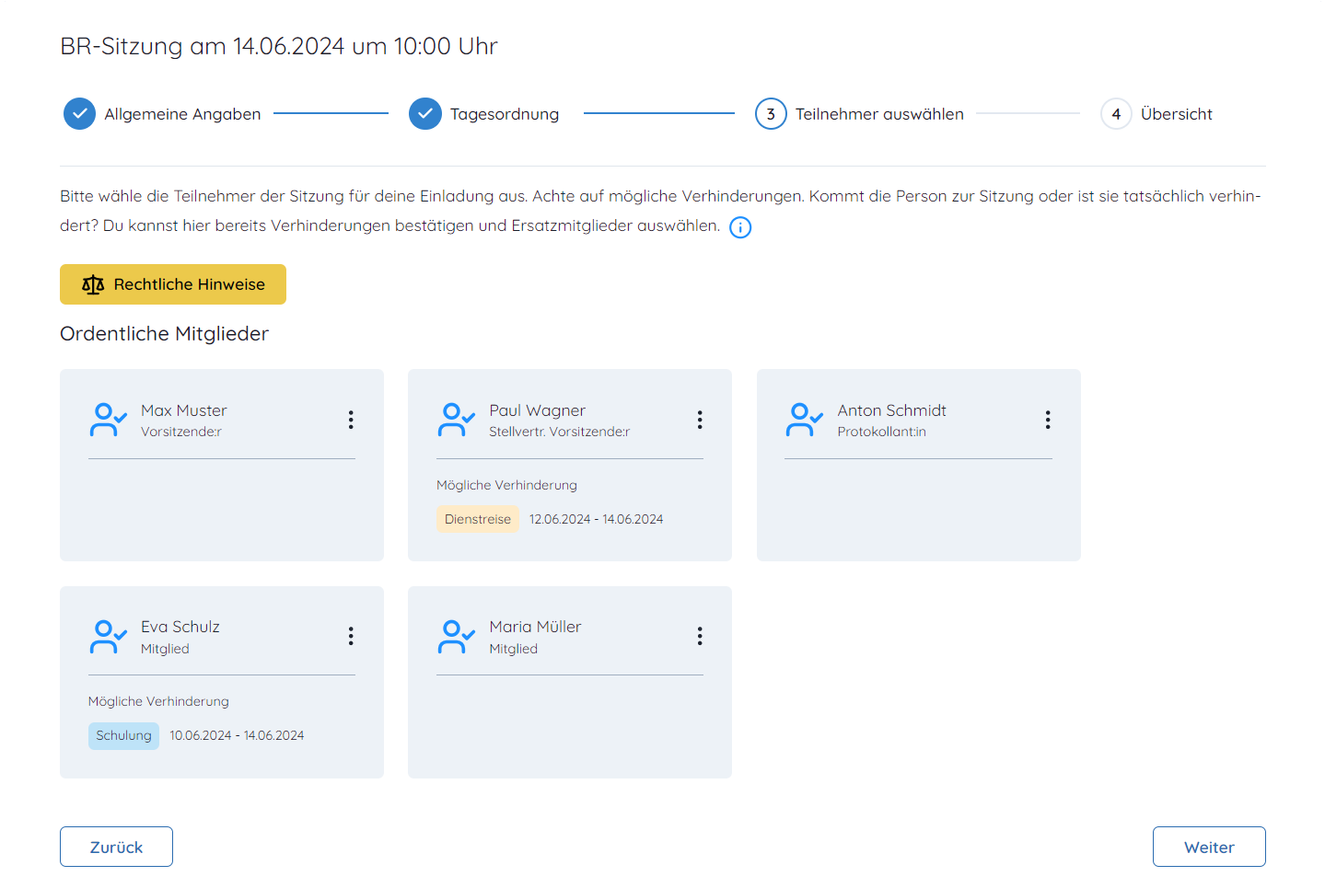Click the info icon after the description text
The width and height of the screenshot is (1325, 888).
pyautogui.click(x=740, y=227)
